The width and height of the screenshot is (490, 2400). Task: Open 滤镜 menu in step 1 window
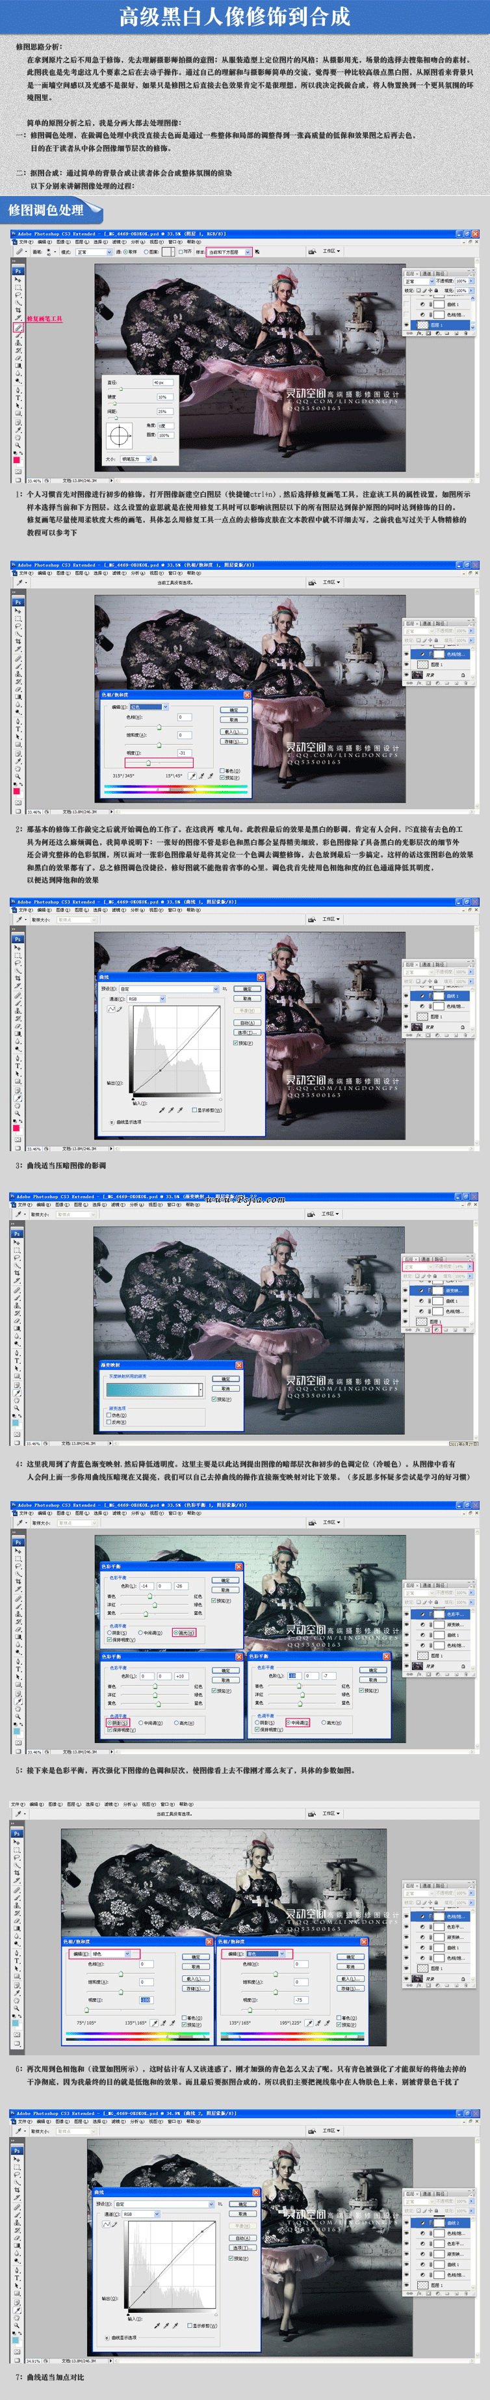click(118, 243)
